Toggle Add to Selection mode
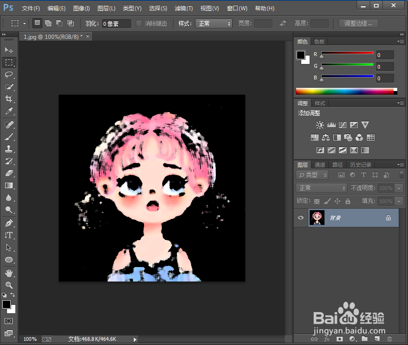The width and height of the screenshot is (408, 345). point(48,23)
